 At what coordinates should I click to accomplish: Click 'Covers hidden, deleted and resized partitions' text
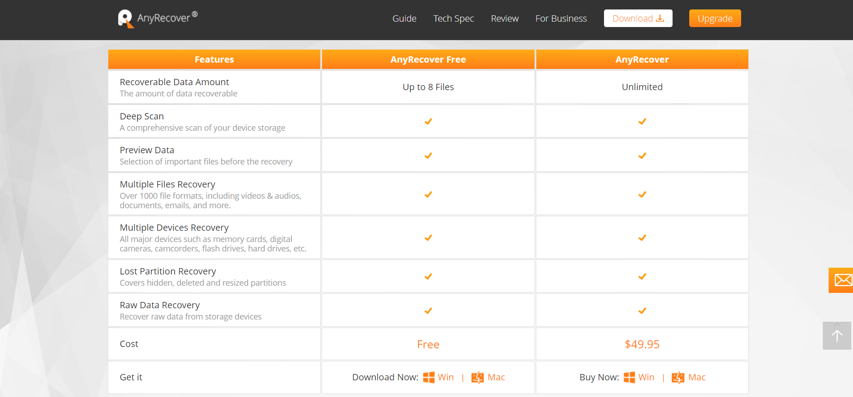(203, 283)
